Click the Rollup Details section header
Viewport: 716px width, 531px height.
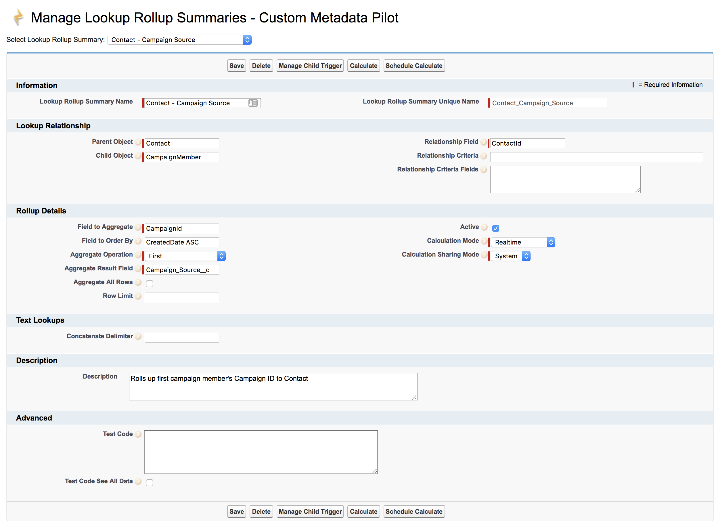click(x=41, y=211)
